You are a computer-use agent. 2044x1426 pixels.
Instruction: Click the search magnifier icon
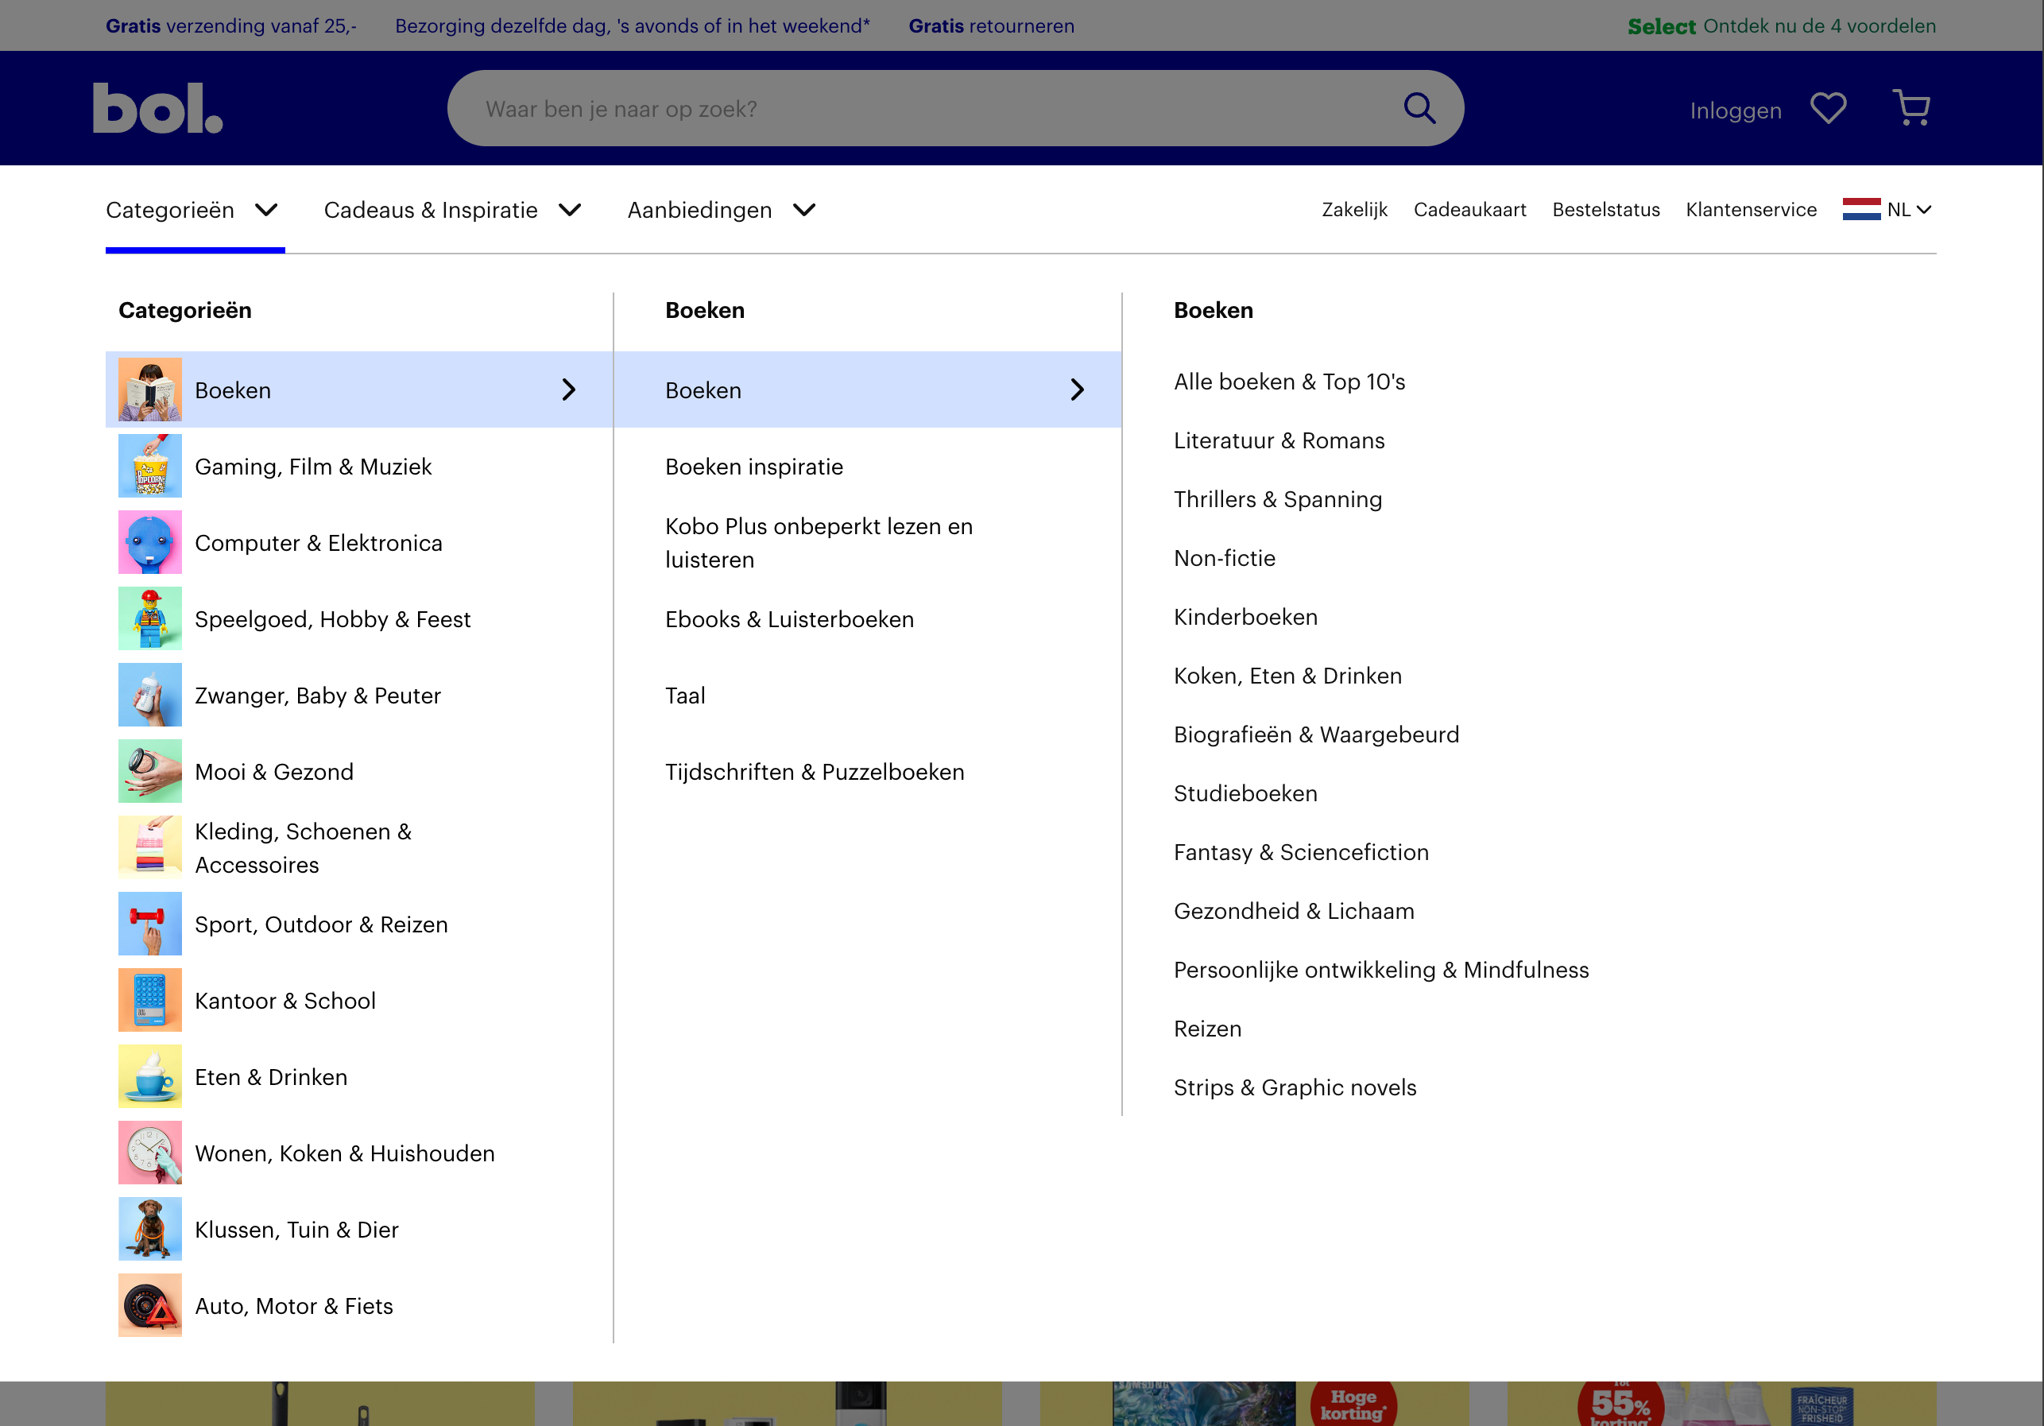[x=1420, y=107]
